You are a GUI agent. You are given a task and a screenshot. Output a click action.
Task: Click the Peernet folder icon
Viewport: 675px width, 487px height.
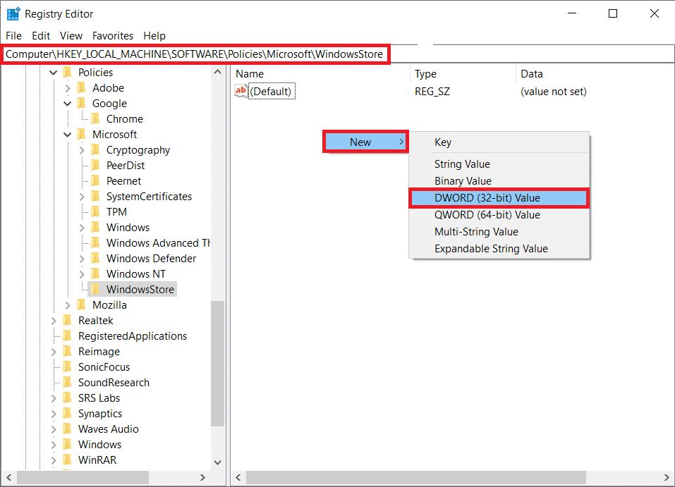point(95,180)
